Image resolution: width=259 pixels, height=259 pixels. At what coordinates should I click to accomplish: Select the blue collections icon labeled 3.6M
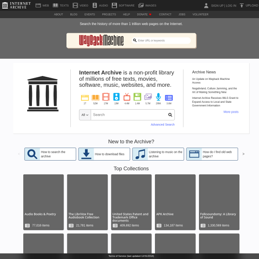[x=169, y=98]
